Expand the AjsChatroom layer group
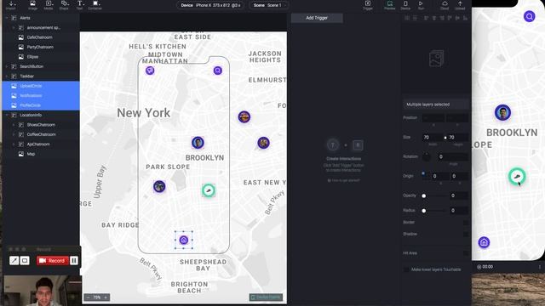The image size is (545, 306). click(x=14, y=144)
